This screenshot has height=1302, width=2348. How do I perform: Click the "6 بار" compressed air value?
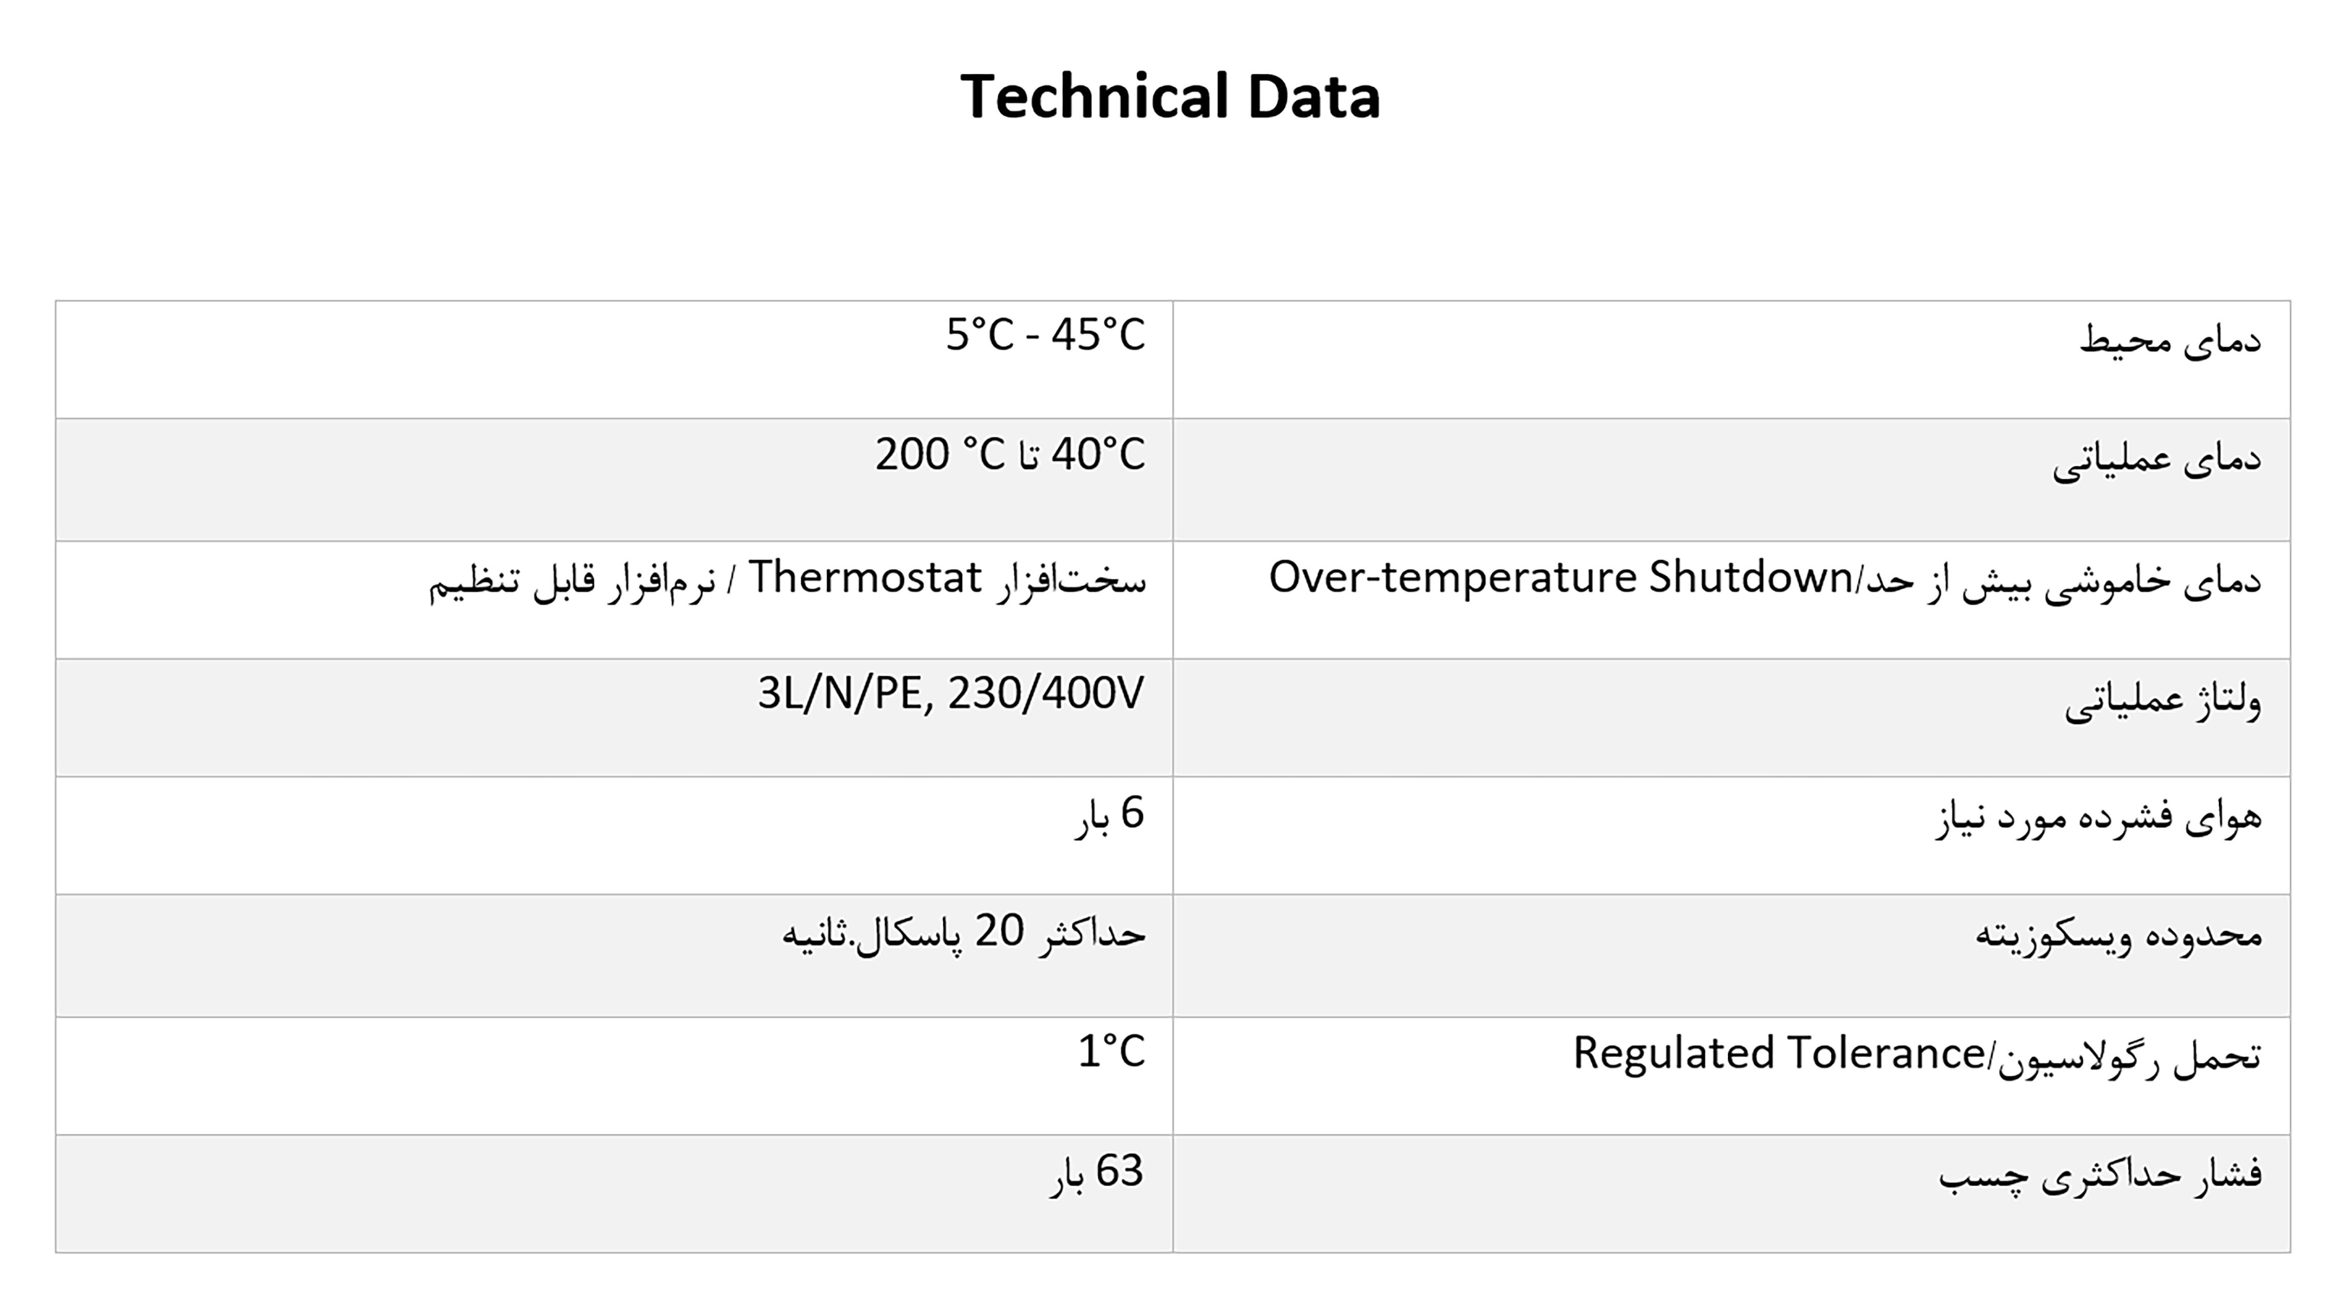pyautogui.click(x=1108, y=813)
